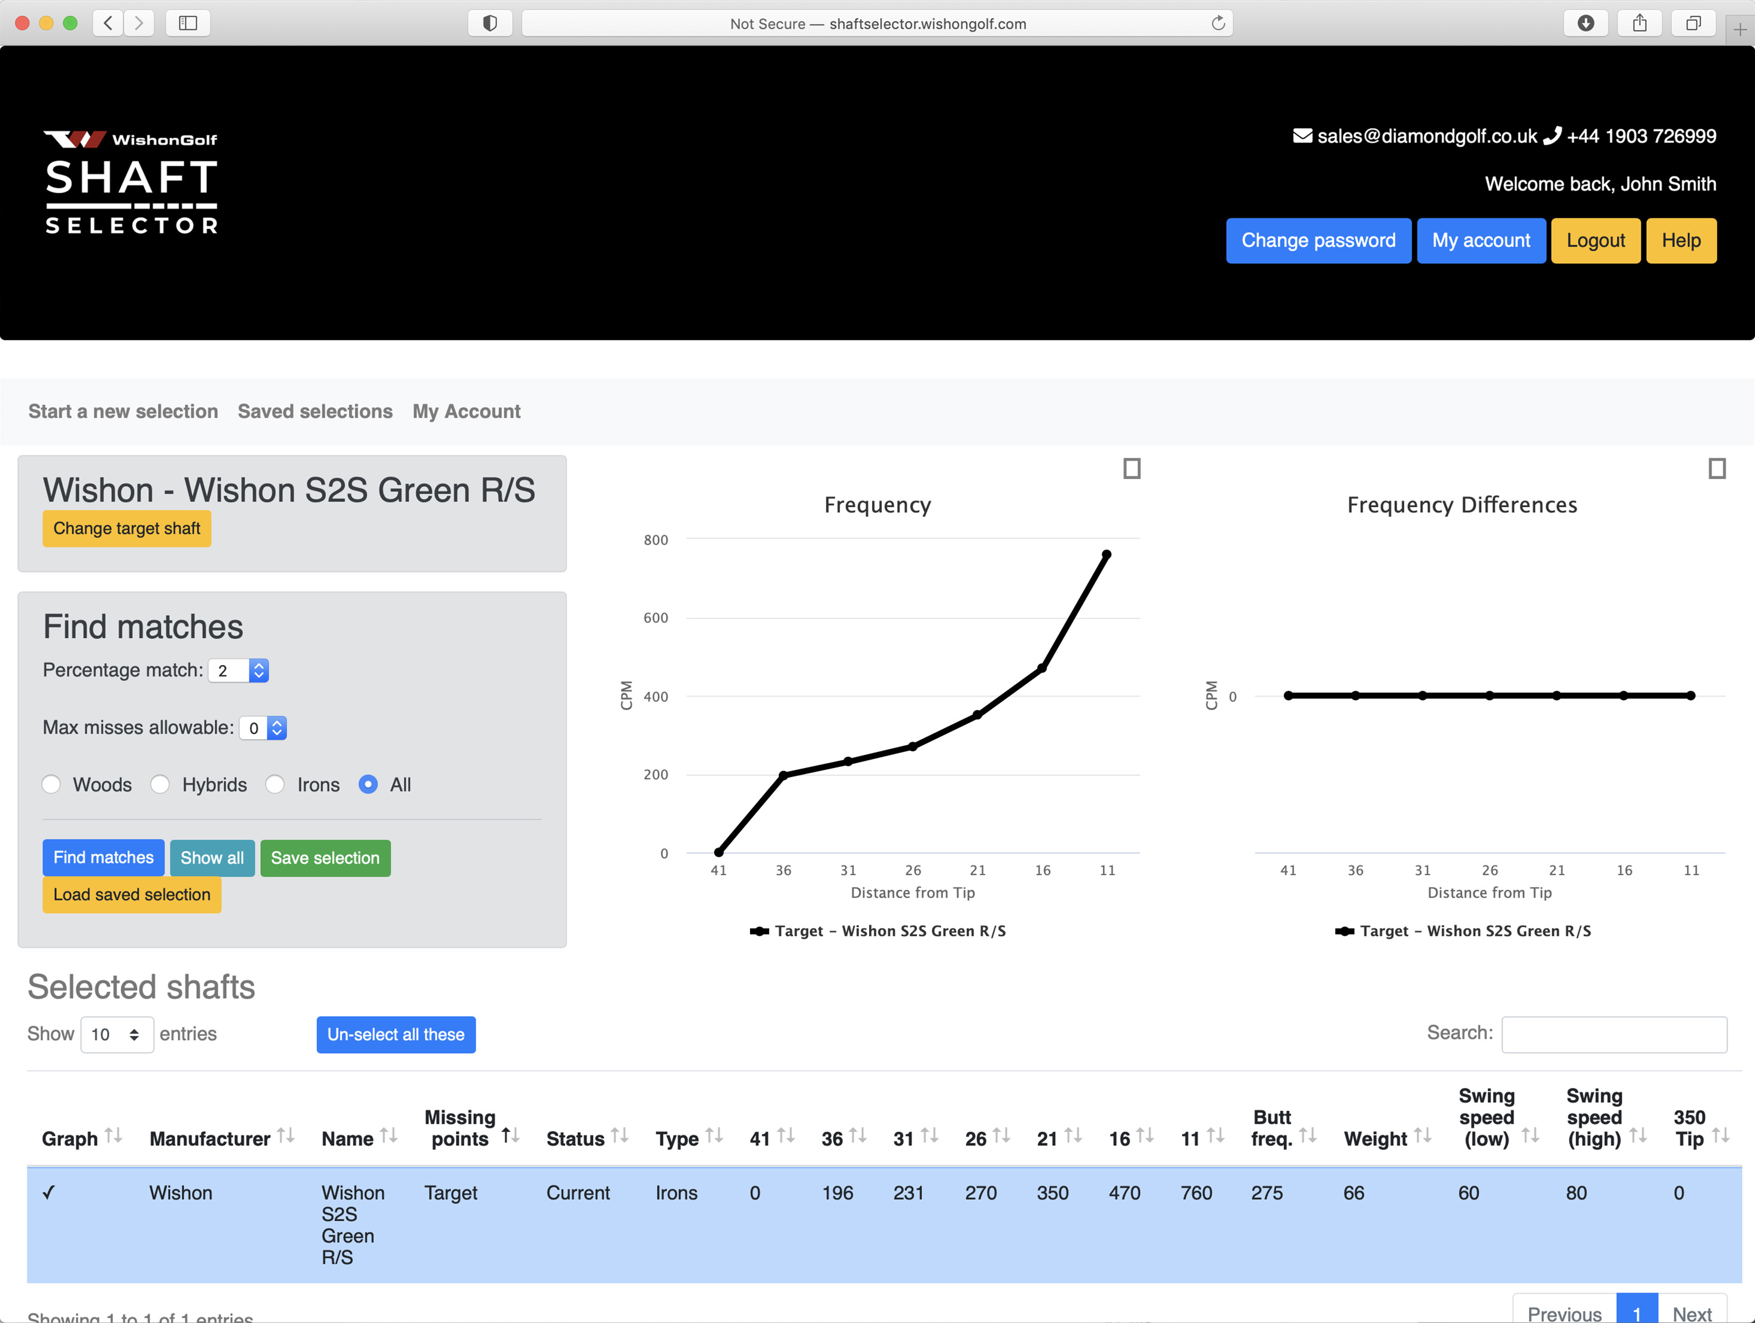Click the Change password button
Screen dimensions: 1755x1323
(1318, 240)
